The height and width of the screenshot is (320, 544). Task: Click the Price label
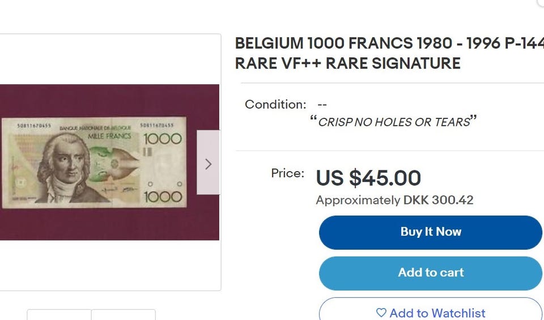pos(287,173)
